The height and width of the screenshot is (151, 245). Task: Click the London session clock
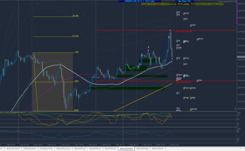pos(189,4)
